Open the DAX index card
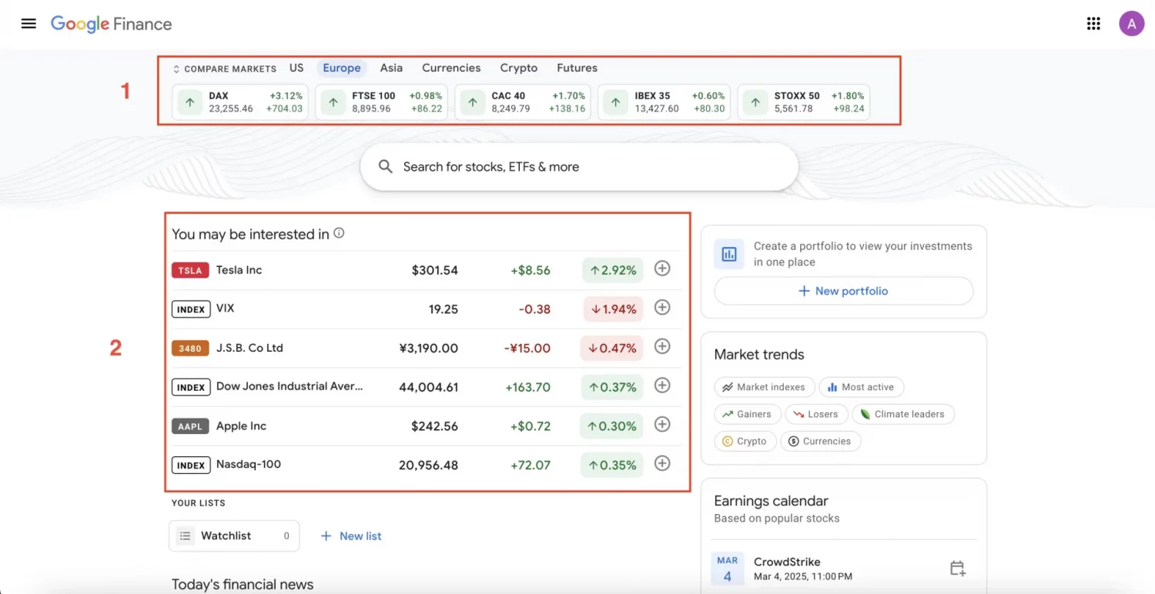Image resolution: width=1155 pixels, height=594 pixels. coord(240,102)
